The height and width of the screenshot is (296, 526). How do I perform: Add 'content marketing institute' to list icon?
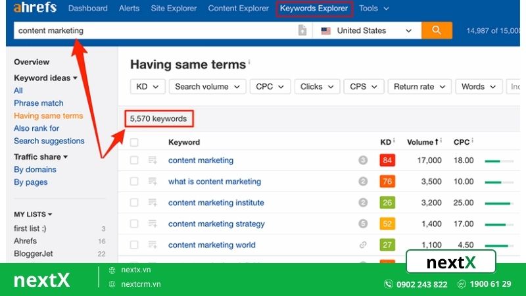click(153, 203)
